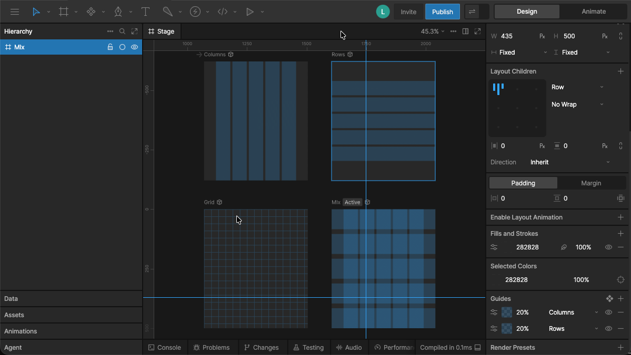
Task: Pop out the Hierarchy panel
Action: pyautogui.click(x=134, y=32)
